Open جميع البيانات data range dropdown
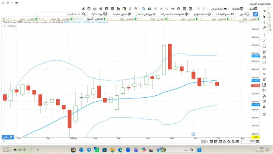This screenshot has height=154, width=273. tap(225, 14)
